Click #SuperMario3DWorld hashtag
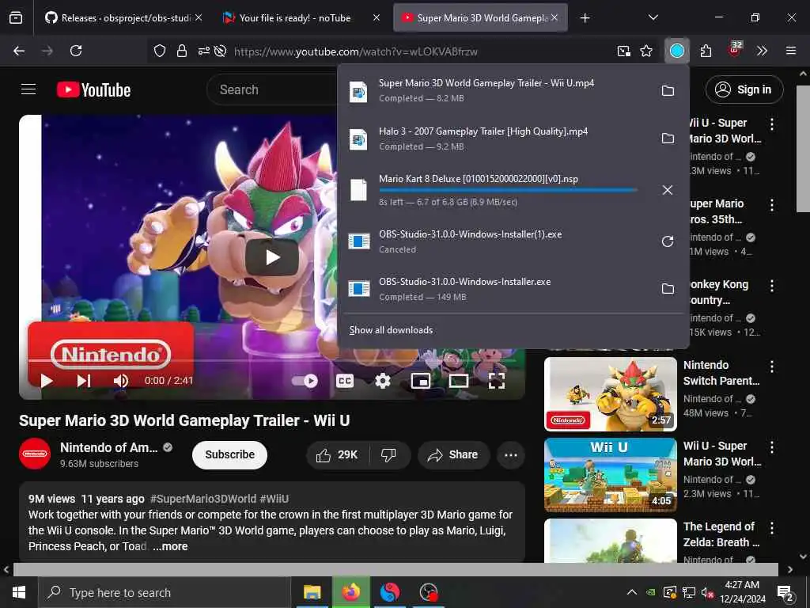 (203, 499)
